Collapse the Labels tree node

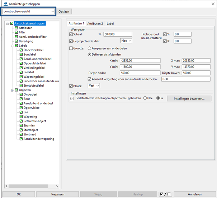(12, 46)
